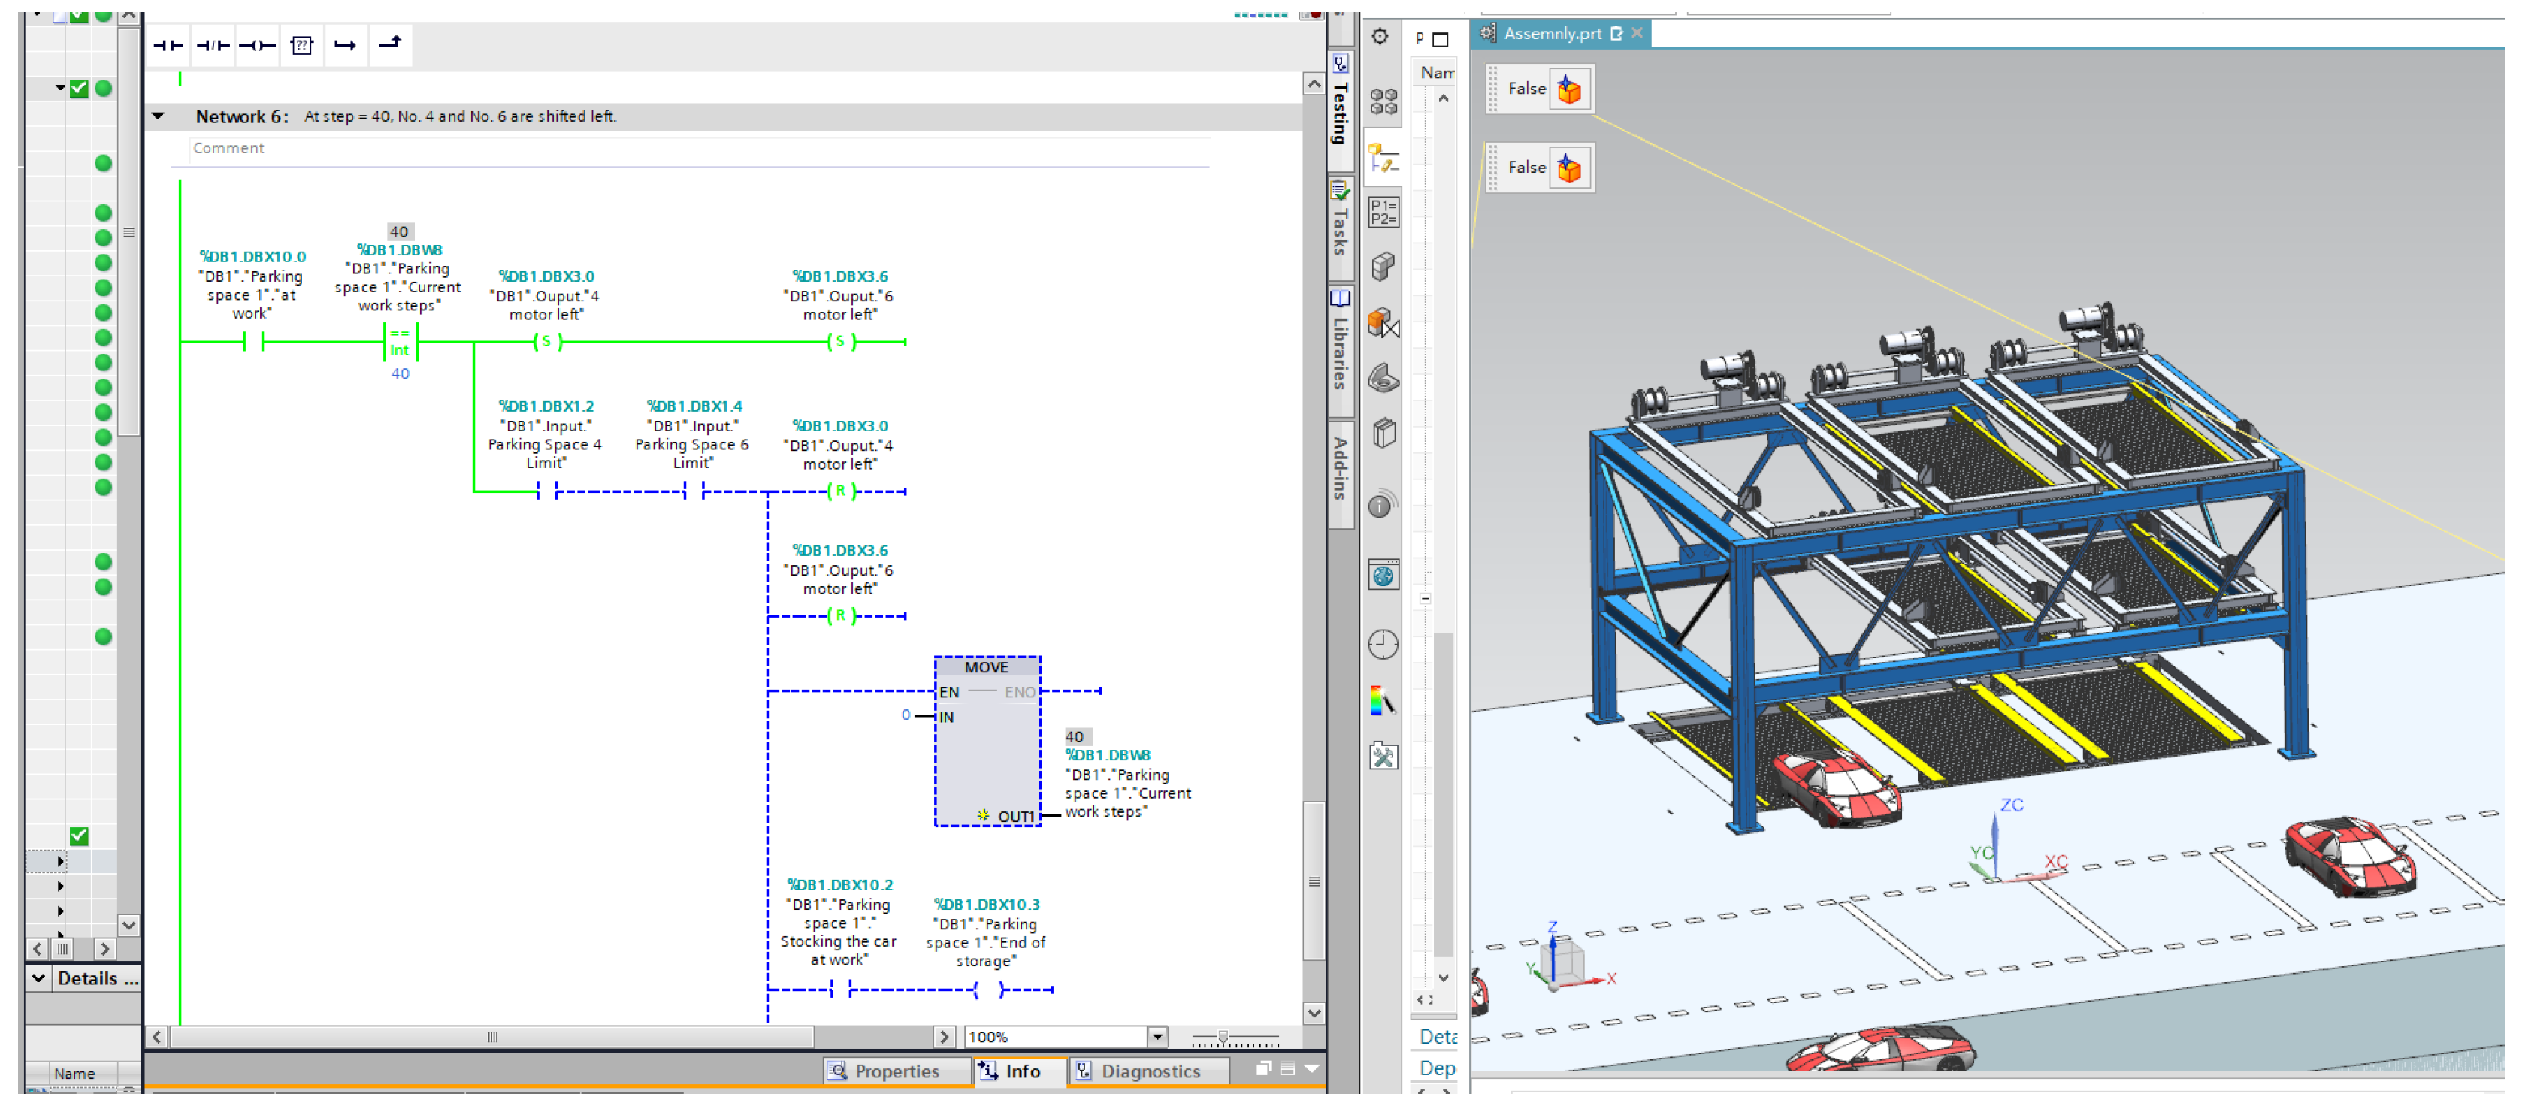Screen dimensions: 2531x1112
Task: Insert an output coil instruction
Action: click(256, 45)
